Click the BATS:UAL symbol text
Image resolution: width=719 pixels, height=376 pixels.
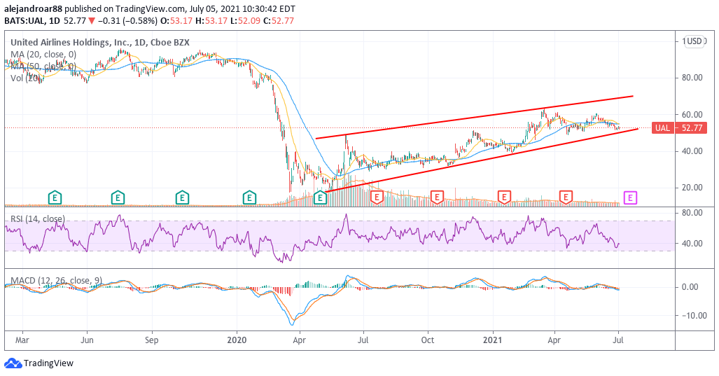(x=22, y=20)
